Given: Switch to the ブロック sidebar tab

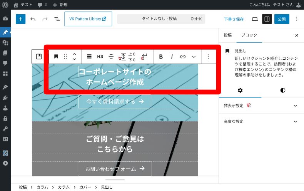Looking at the screenshot, I should click(x=249, y=35).
